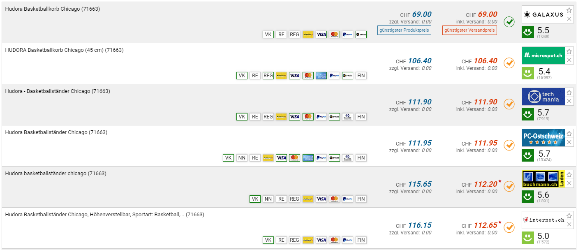Click the Galaxus shop logo
The height and width of the screenshot is (250, 578).
543,14
